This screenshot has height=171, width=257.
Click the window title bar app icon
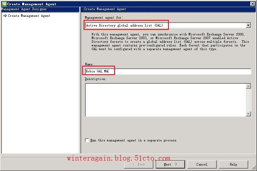pyautogui.click(x=4, y=4)
